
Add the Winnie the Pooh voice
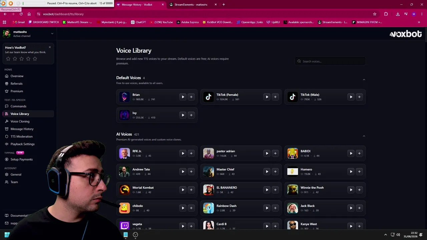[x=359, y=190]
